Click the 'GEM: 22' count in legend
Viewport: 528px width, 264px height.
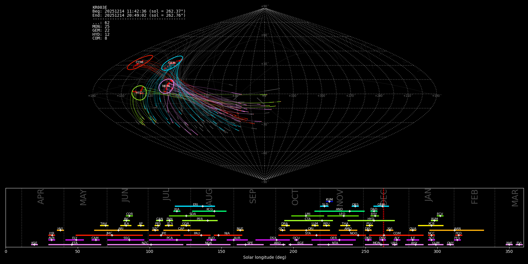[x=101, y=31]
